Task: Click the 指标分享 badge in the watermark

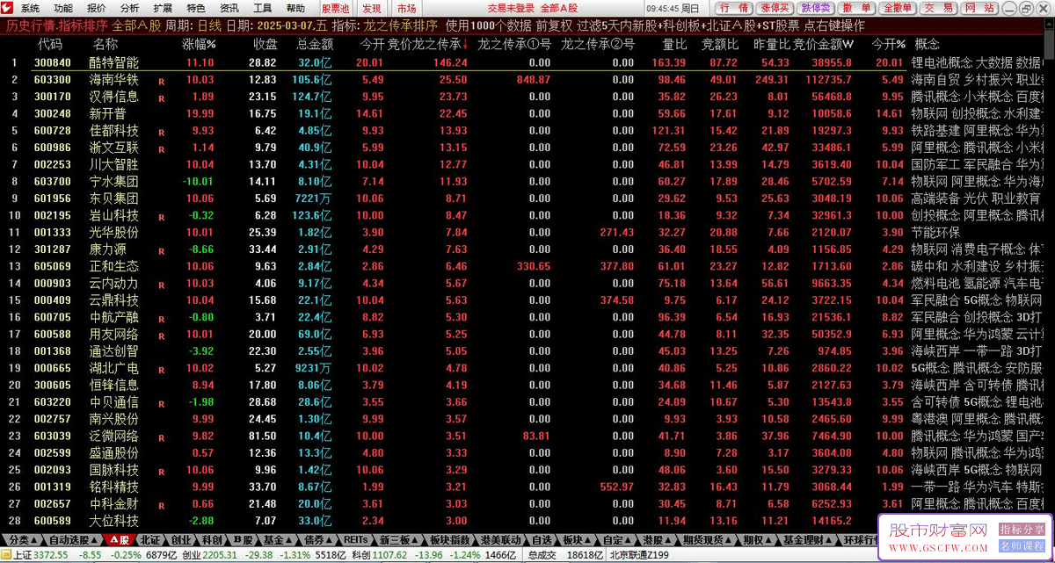Action: [x=1022, y=530]
